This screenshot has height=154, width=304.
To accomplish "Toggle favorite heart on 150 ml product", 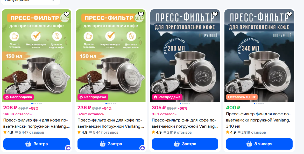I will pyautogui.click(x=141, y=14).
